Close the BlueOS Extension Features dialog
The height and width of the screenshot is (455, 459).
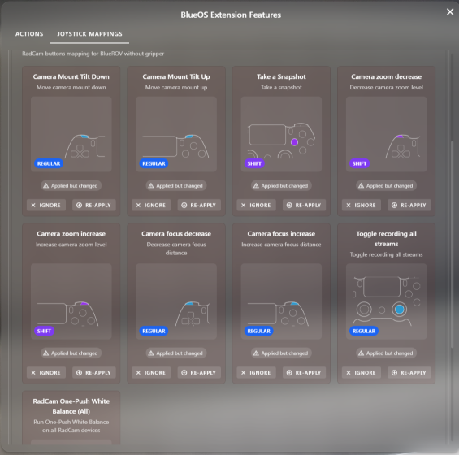coord(450,11)
